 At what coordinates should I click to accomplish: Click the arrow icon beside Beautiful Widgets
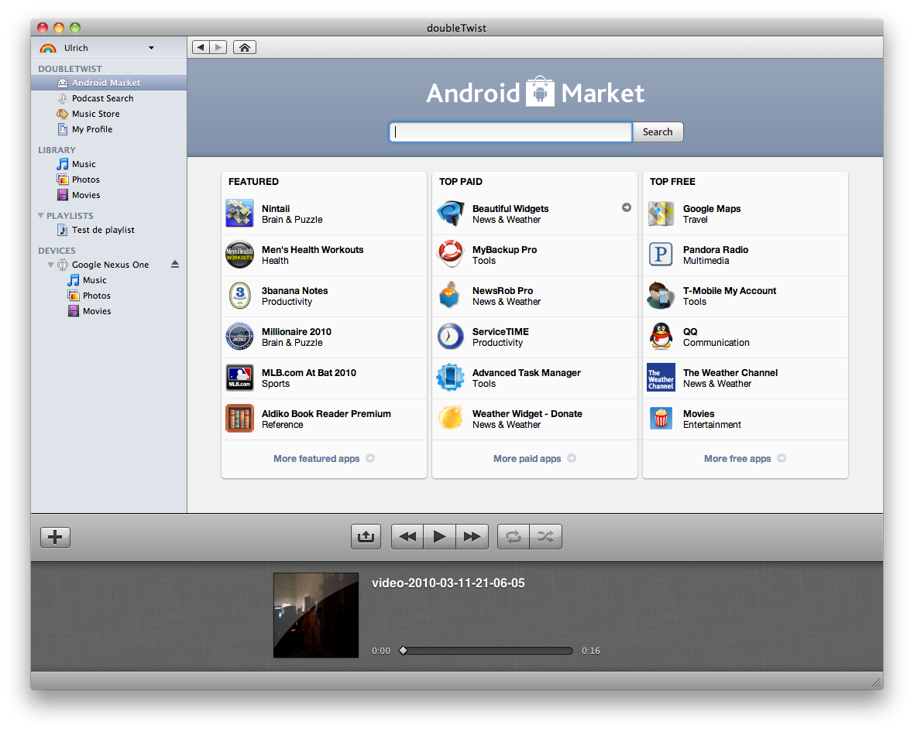coord(626,207)
